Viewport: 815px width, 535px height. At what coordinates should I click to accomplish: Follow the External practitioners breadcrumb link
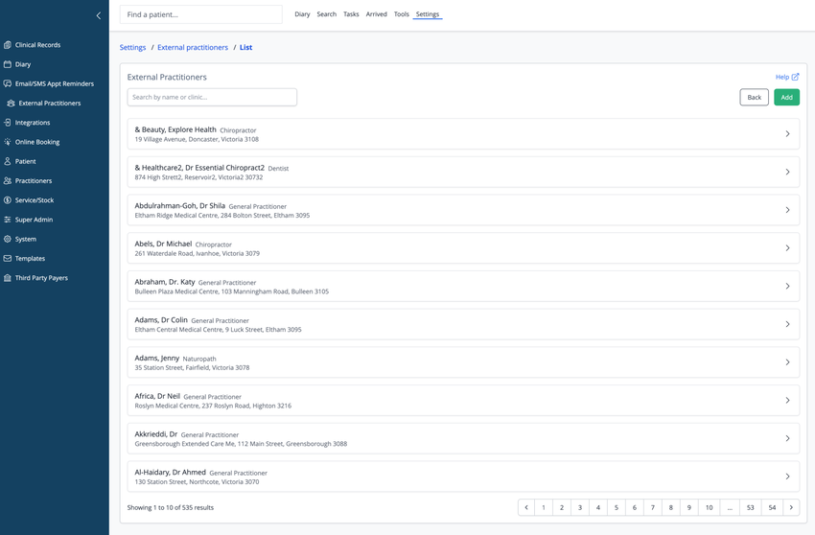point(193,47)
